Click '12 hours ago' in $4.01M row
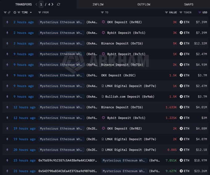This screenshot has height=175, width=210. pyautogui.click(x=24, y=107)
